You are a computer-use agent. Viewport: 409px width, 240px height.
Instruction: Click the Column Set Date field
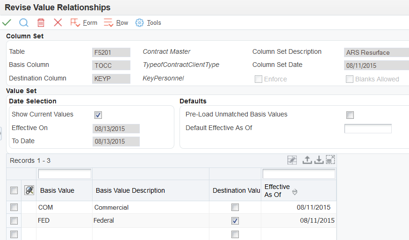pos(376,65)
